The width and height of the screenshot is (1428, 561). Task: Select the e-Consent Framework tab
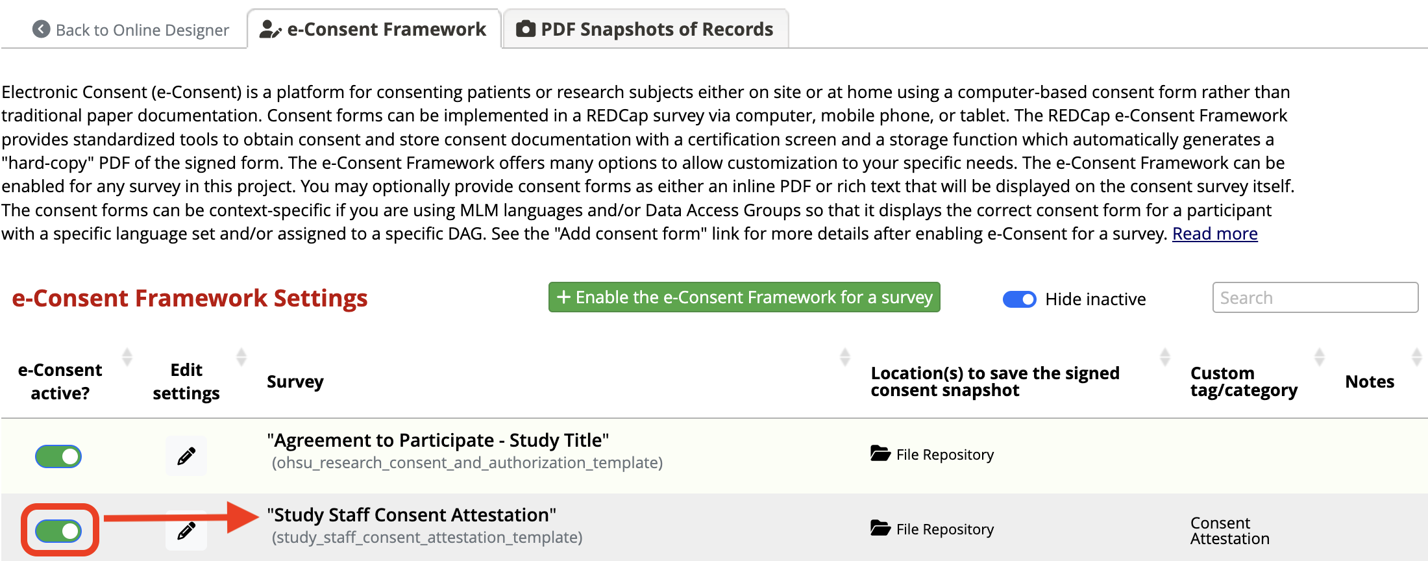click(x=374, y=29)
